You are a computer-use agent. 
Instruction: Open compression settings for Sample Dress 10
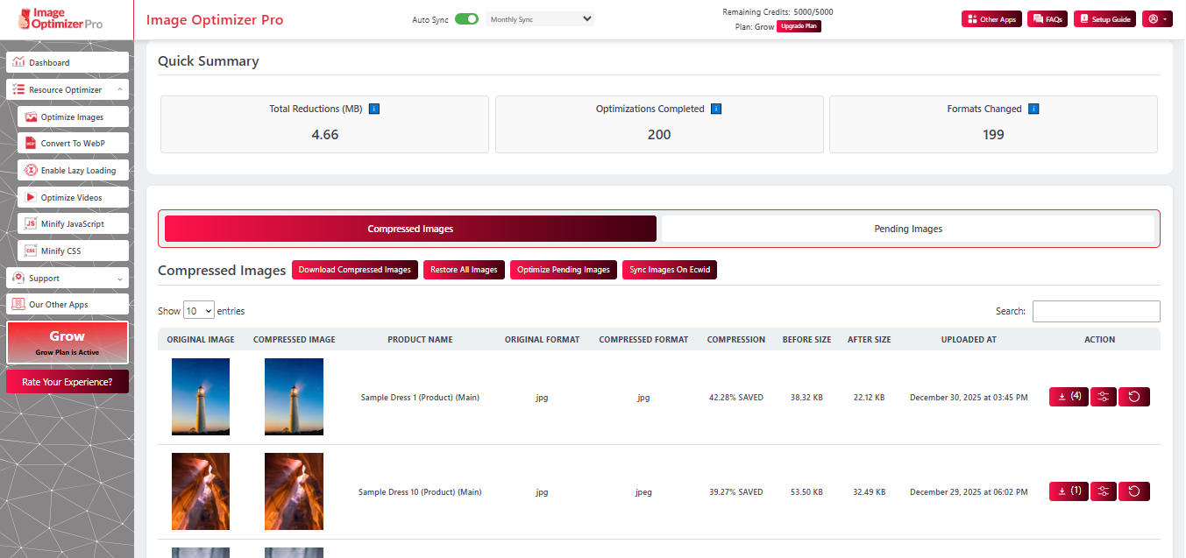1103,491
